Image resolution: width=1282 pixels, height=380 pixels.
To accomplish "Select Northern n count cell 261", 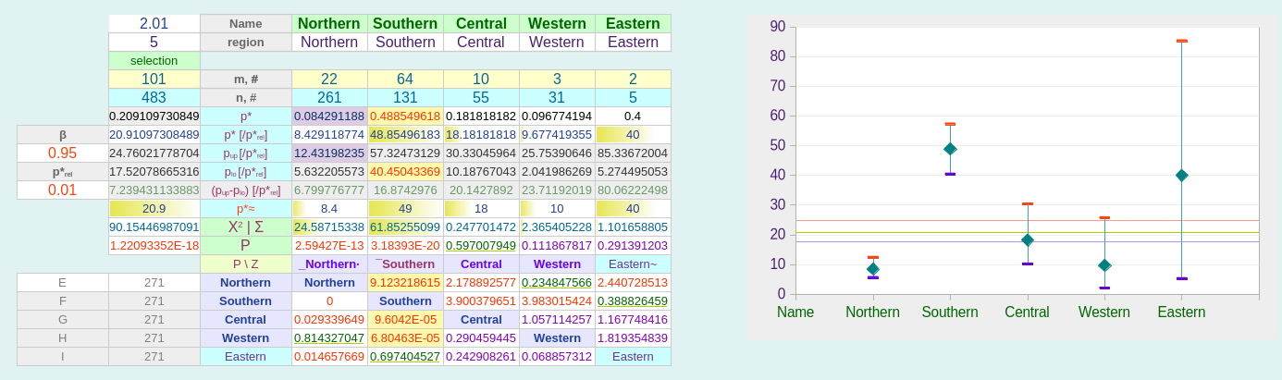I will click(329, 98).
